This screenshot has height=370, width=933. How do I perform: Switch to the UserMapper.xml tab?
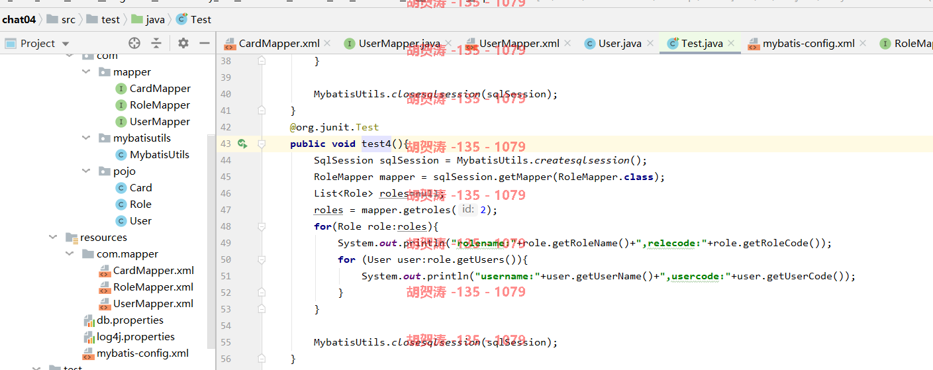(519, 44)
